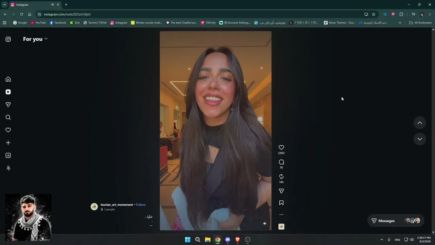
Task: Open the Chrome media controls icon
Action: [x=413, y=14]
